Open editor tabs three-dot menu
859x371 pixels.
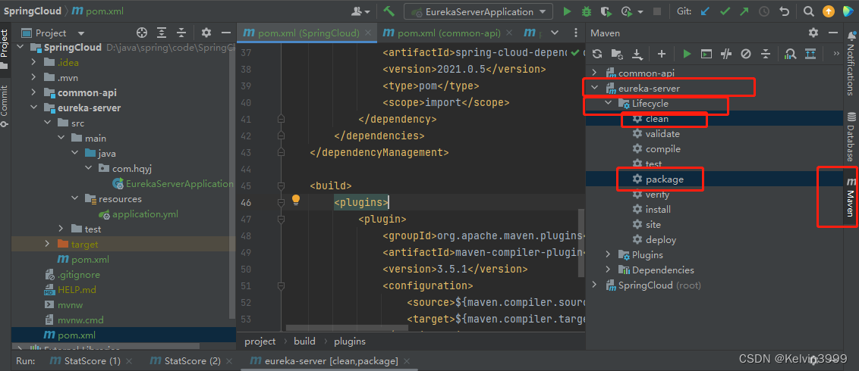(575, 33)
